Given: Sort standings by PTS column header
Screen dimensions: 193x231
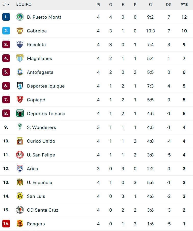Looking at the screenshot, I should tap(184, 5).
